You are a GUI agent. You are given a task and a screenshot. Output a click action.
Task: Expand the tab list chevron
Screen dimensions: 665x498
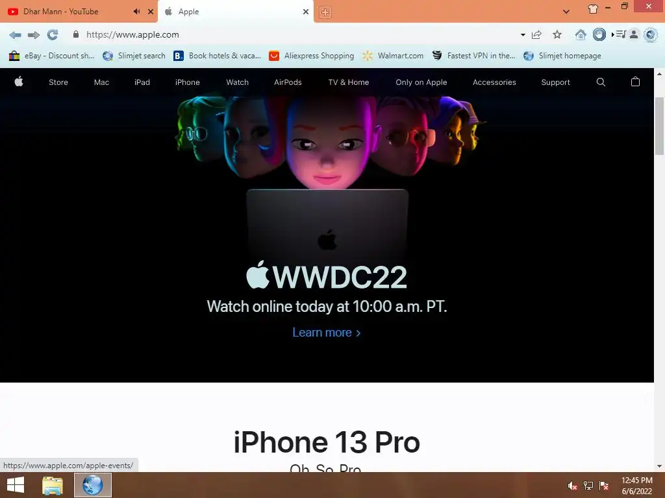point(566,12)
